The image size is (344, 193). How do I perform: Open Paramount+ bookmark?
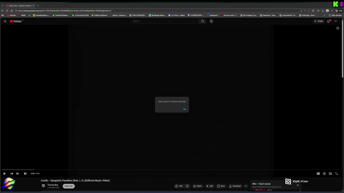(x=213, y=15)
